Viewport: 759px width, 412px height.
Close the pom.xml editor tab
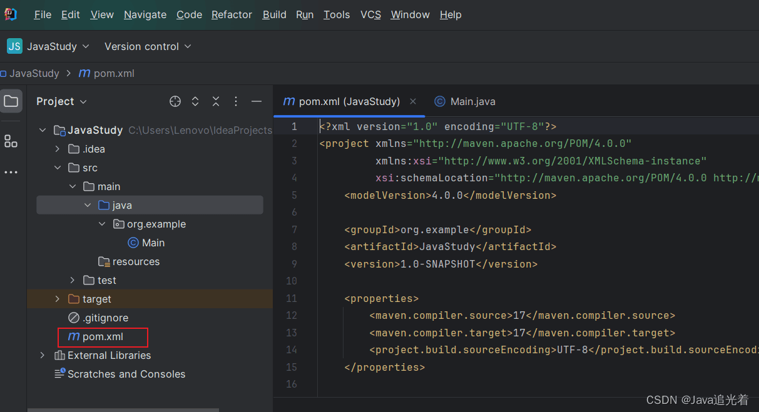413,101
